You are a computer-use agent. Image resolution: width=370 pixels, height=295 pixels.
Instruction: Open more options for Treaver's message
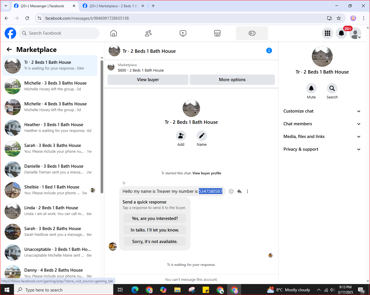tap(247, 191)
